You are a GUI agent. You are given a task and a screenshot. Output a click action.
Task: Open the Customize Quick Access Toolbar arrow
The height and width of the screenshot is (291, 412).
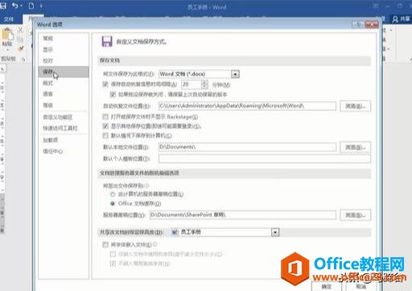coord(41,6)
